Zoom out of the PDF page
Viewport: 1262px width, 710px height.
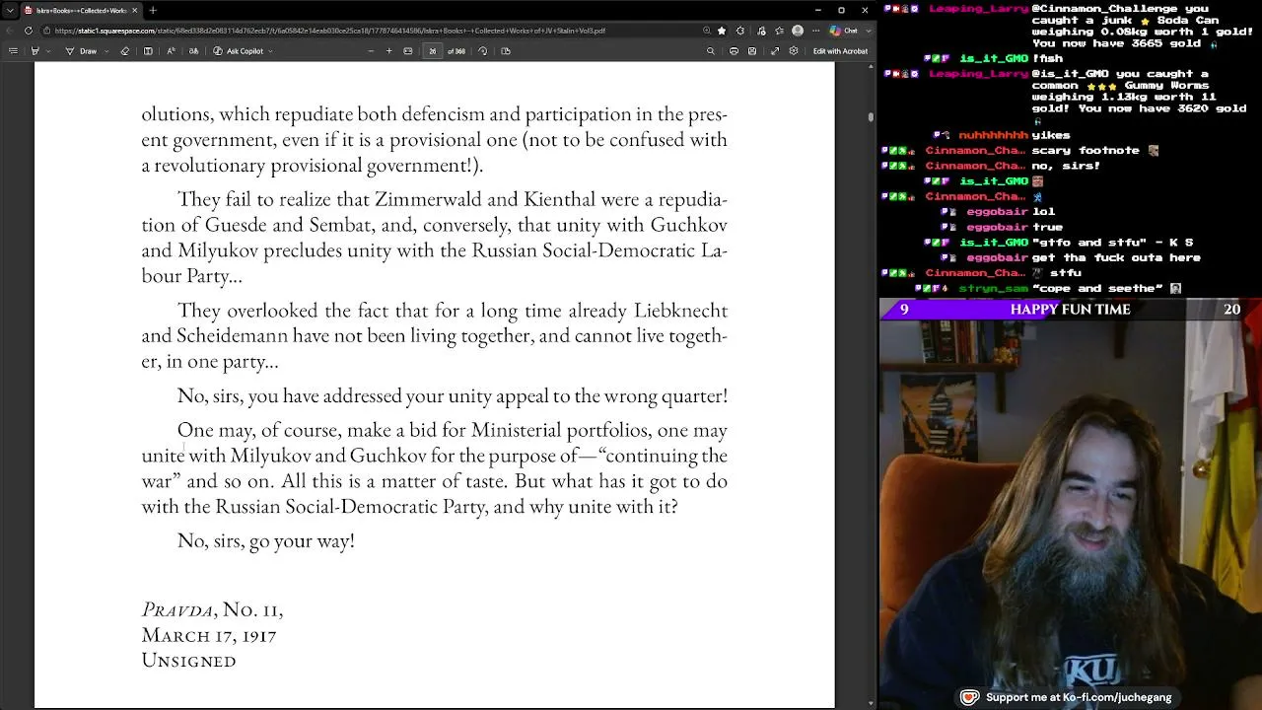coord(371,51)
